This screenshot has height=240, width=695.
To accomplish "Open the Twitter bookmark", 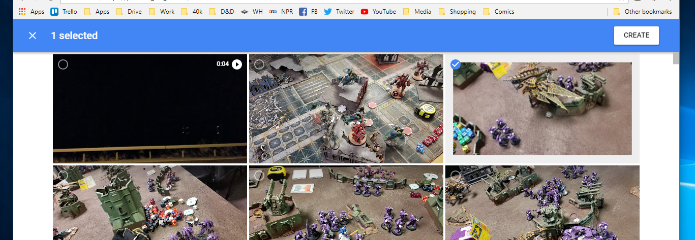I will pos(339,12).
